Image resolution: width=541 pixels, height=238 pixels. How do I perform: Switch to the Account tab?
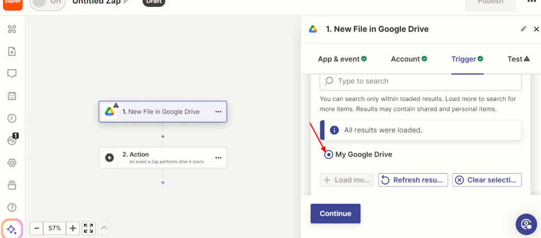click(x=409, y=59)
